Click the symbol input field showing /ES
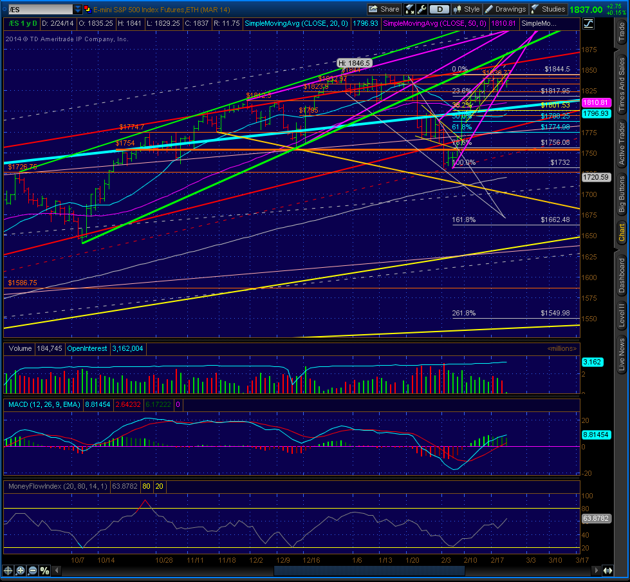Image resolution: width=630 pixels, height=582 pixels. (40, 9)
